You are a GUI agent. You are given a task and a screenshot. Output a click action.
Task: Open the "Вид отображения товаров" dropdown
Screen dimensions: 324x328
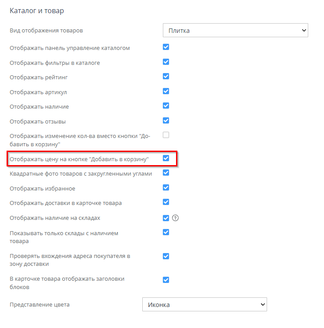point(236,31)
